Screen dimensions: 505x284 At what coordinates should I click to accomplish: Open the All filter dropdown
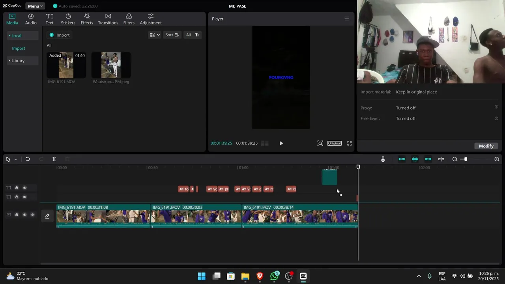tap(193, 35)
